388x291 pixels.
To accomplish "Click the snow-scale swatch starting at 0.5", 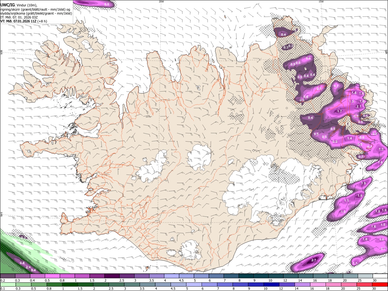I will pos(52,276).
